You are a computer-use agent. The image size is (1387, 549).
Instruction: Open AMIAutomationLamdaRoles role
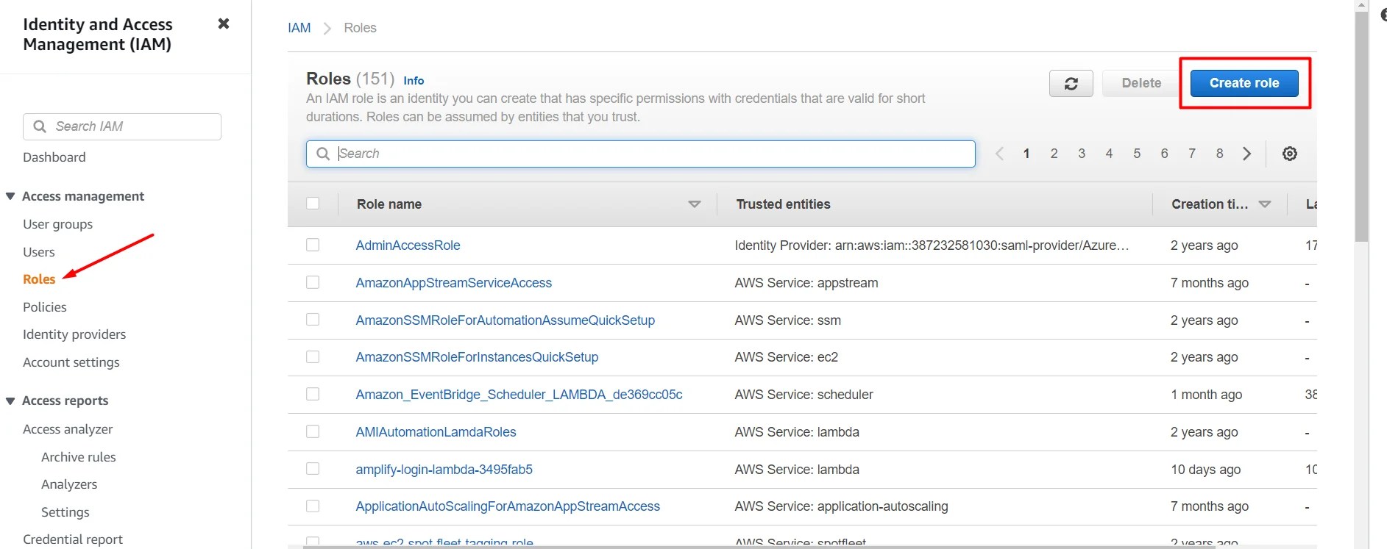(436, 432)
